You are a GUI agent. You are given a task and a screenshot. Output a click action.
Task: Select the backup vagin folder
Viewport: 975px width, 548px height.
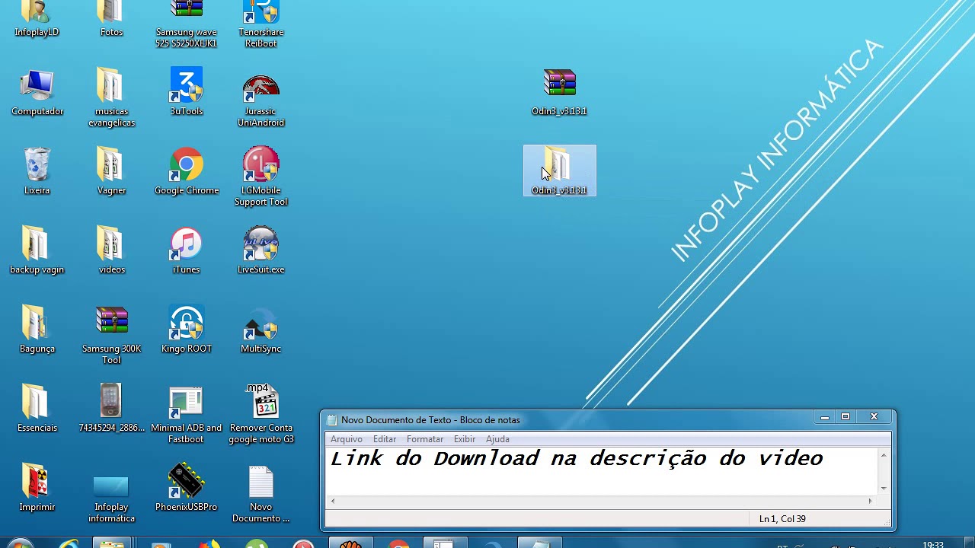[37, 251]
